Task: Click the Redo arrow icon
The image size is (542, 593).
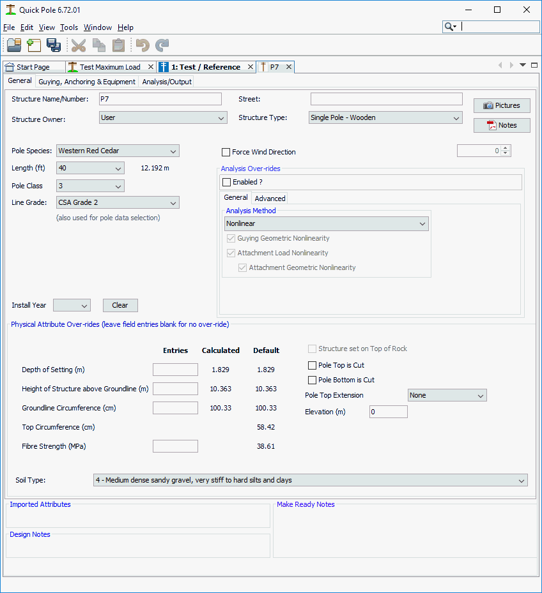Action: point(162,45)
